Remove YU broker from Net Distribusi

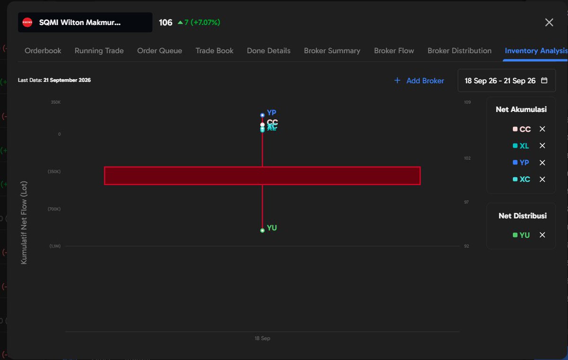tap(542, 235)
